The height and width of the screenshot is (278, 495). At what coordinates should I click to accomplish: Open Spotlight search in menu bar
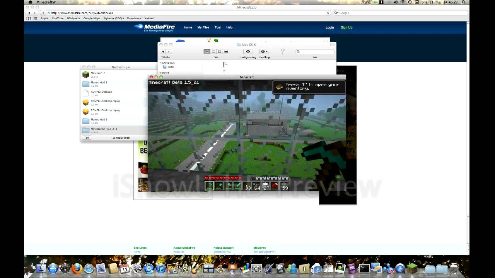(x=464, y=2)
